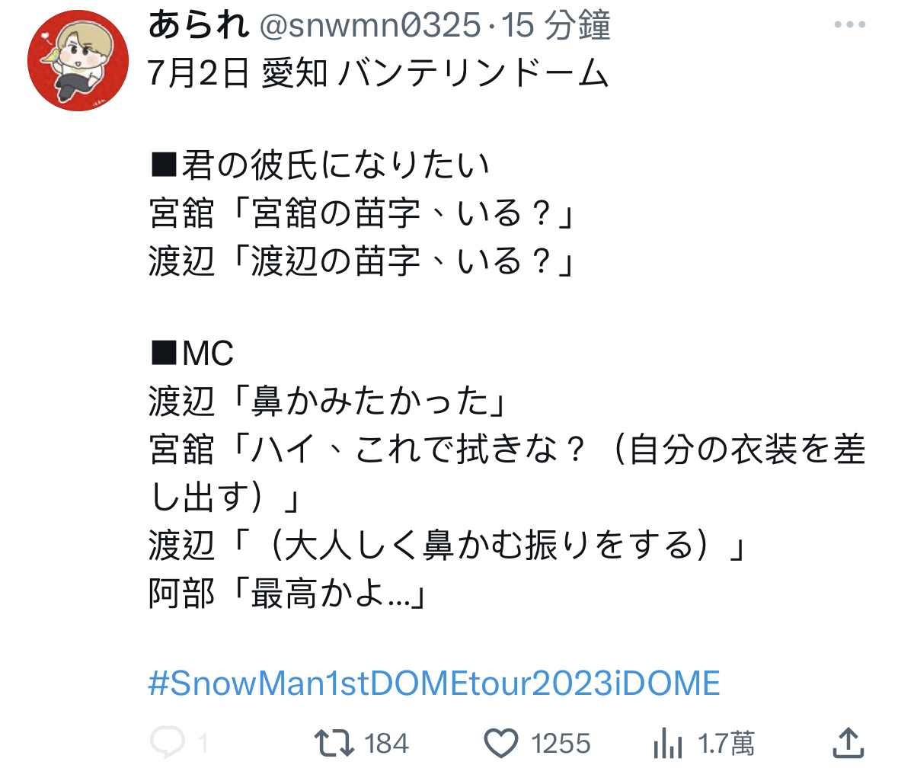Click the 渡辺「鼻かみたかった」 line
This screenshot has height=781, width=898.
[328, 401]
